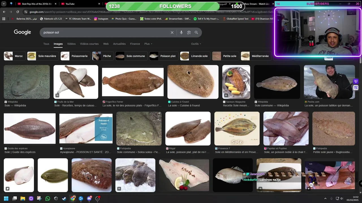This screenshot has height=203, width=362.
Task: Open Discord from the taskbar
Action: (x=89, y=198)
